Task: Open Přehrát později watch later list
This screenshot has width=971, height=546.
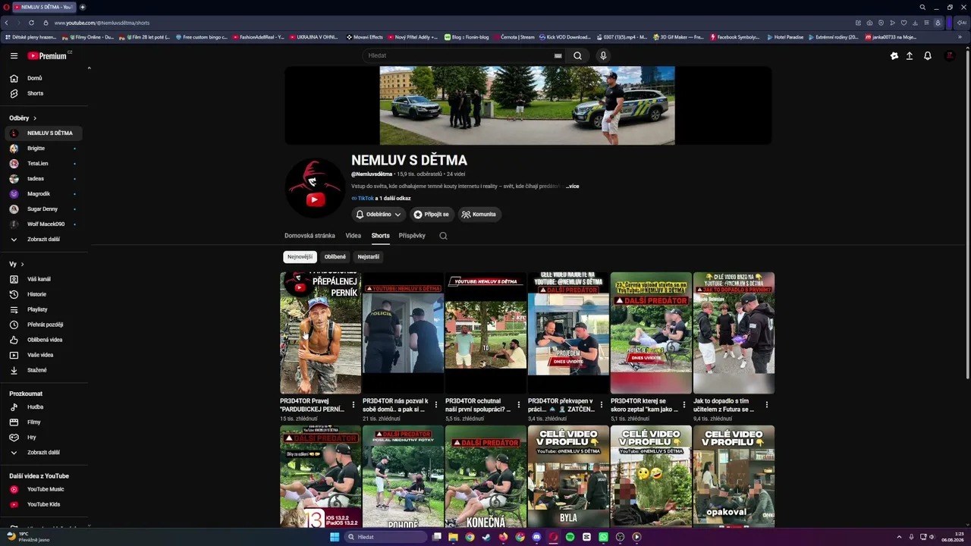Action: (x=45, y=325)
